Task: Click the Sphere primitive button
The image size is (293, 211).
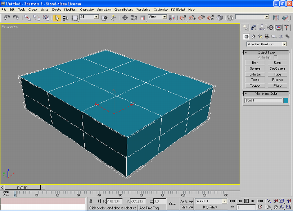Action: 255,68
